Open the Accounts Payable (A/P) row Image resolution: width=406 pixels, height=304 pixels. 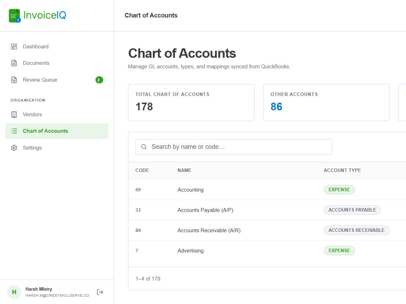point(267,210)
